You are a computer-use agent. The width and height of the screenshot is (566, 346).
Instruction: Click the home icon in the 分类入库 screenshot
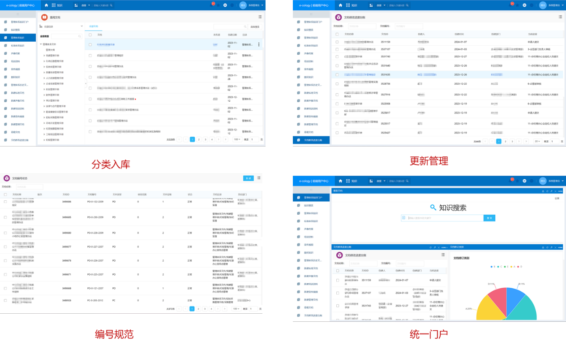[x=47, y=5]
